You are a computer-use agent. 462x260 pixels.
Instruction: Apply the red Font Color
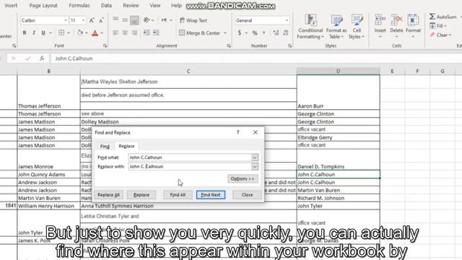point(95,32)
